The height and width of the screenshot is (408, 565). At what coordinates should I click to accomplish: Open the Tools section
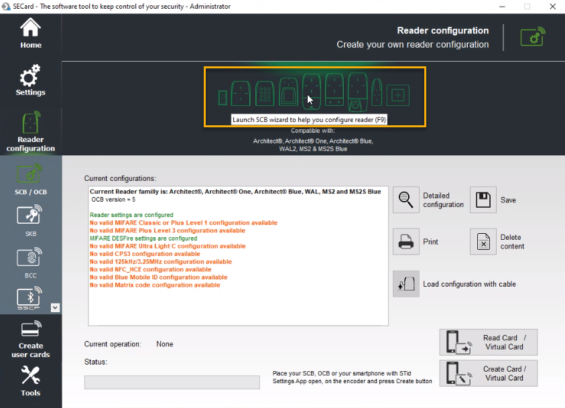click(30, 381)
